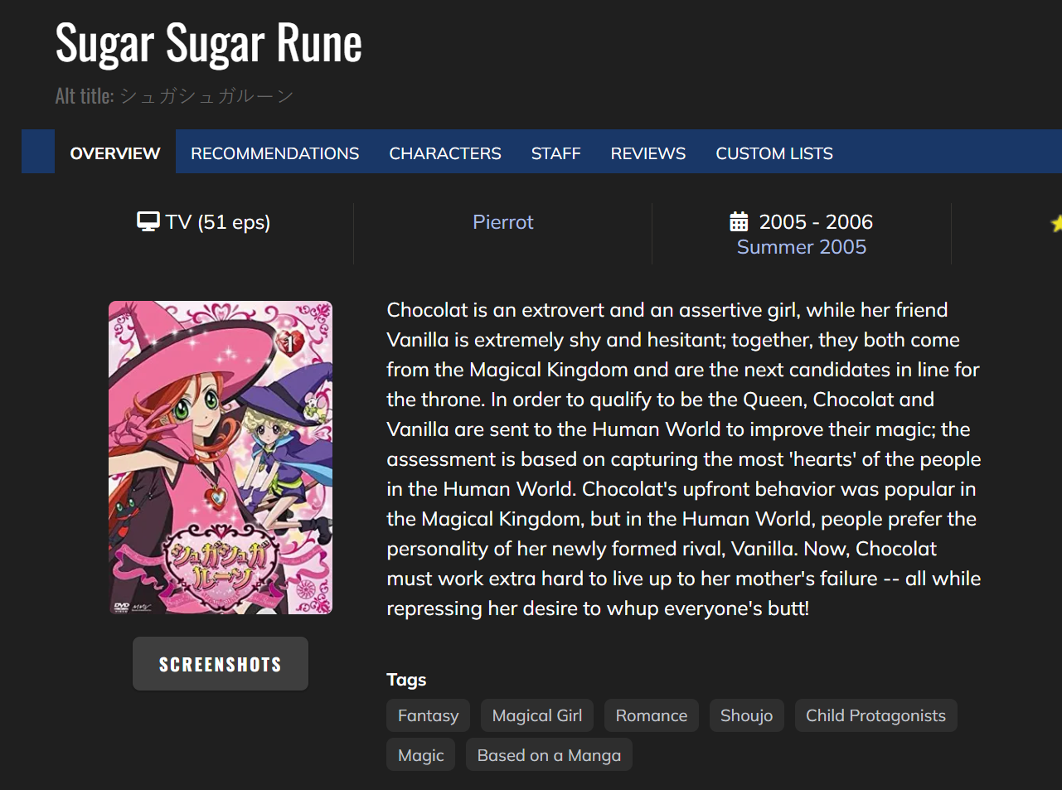Click the Romance tag
This screenshot has height=790, width=1062.
tap(651, 715)
